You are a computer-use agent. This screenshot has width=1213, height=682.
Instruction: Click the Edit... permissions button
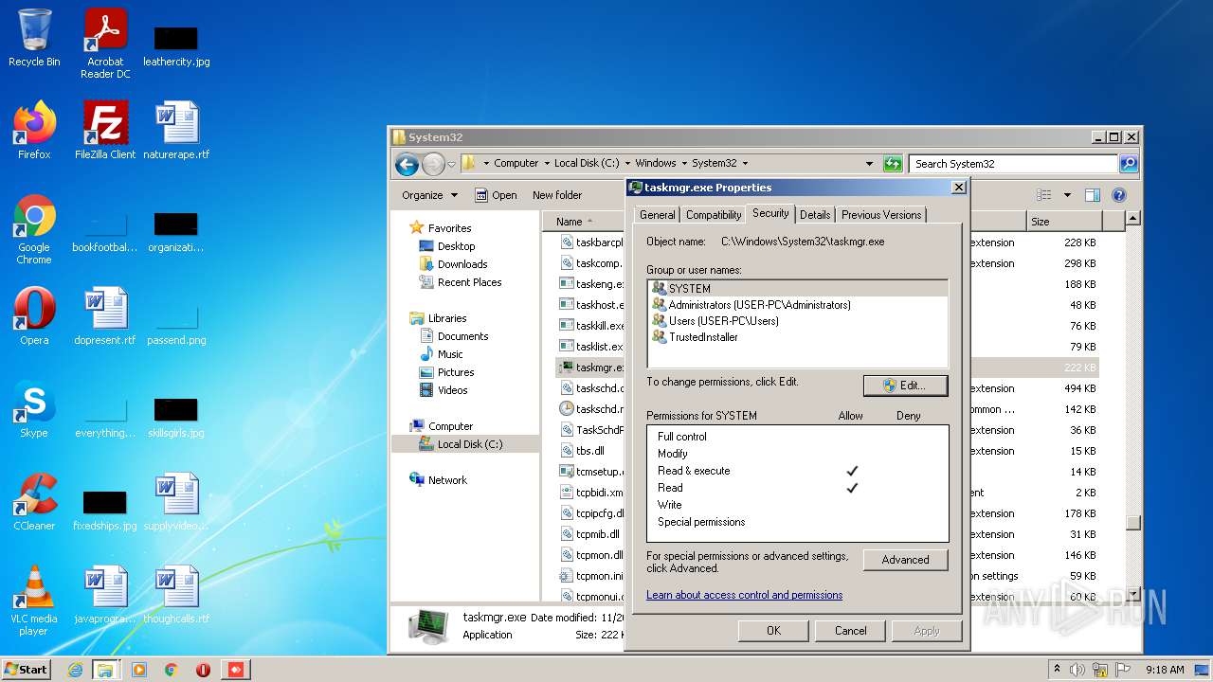tap(905, 386)
